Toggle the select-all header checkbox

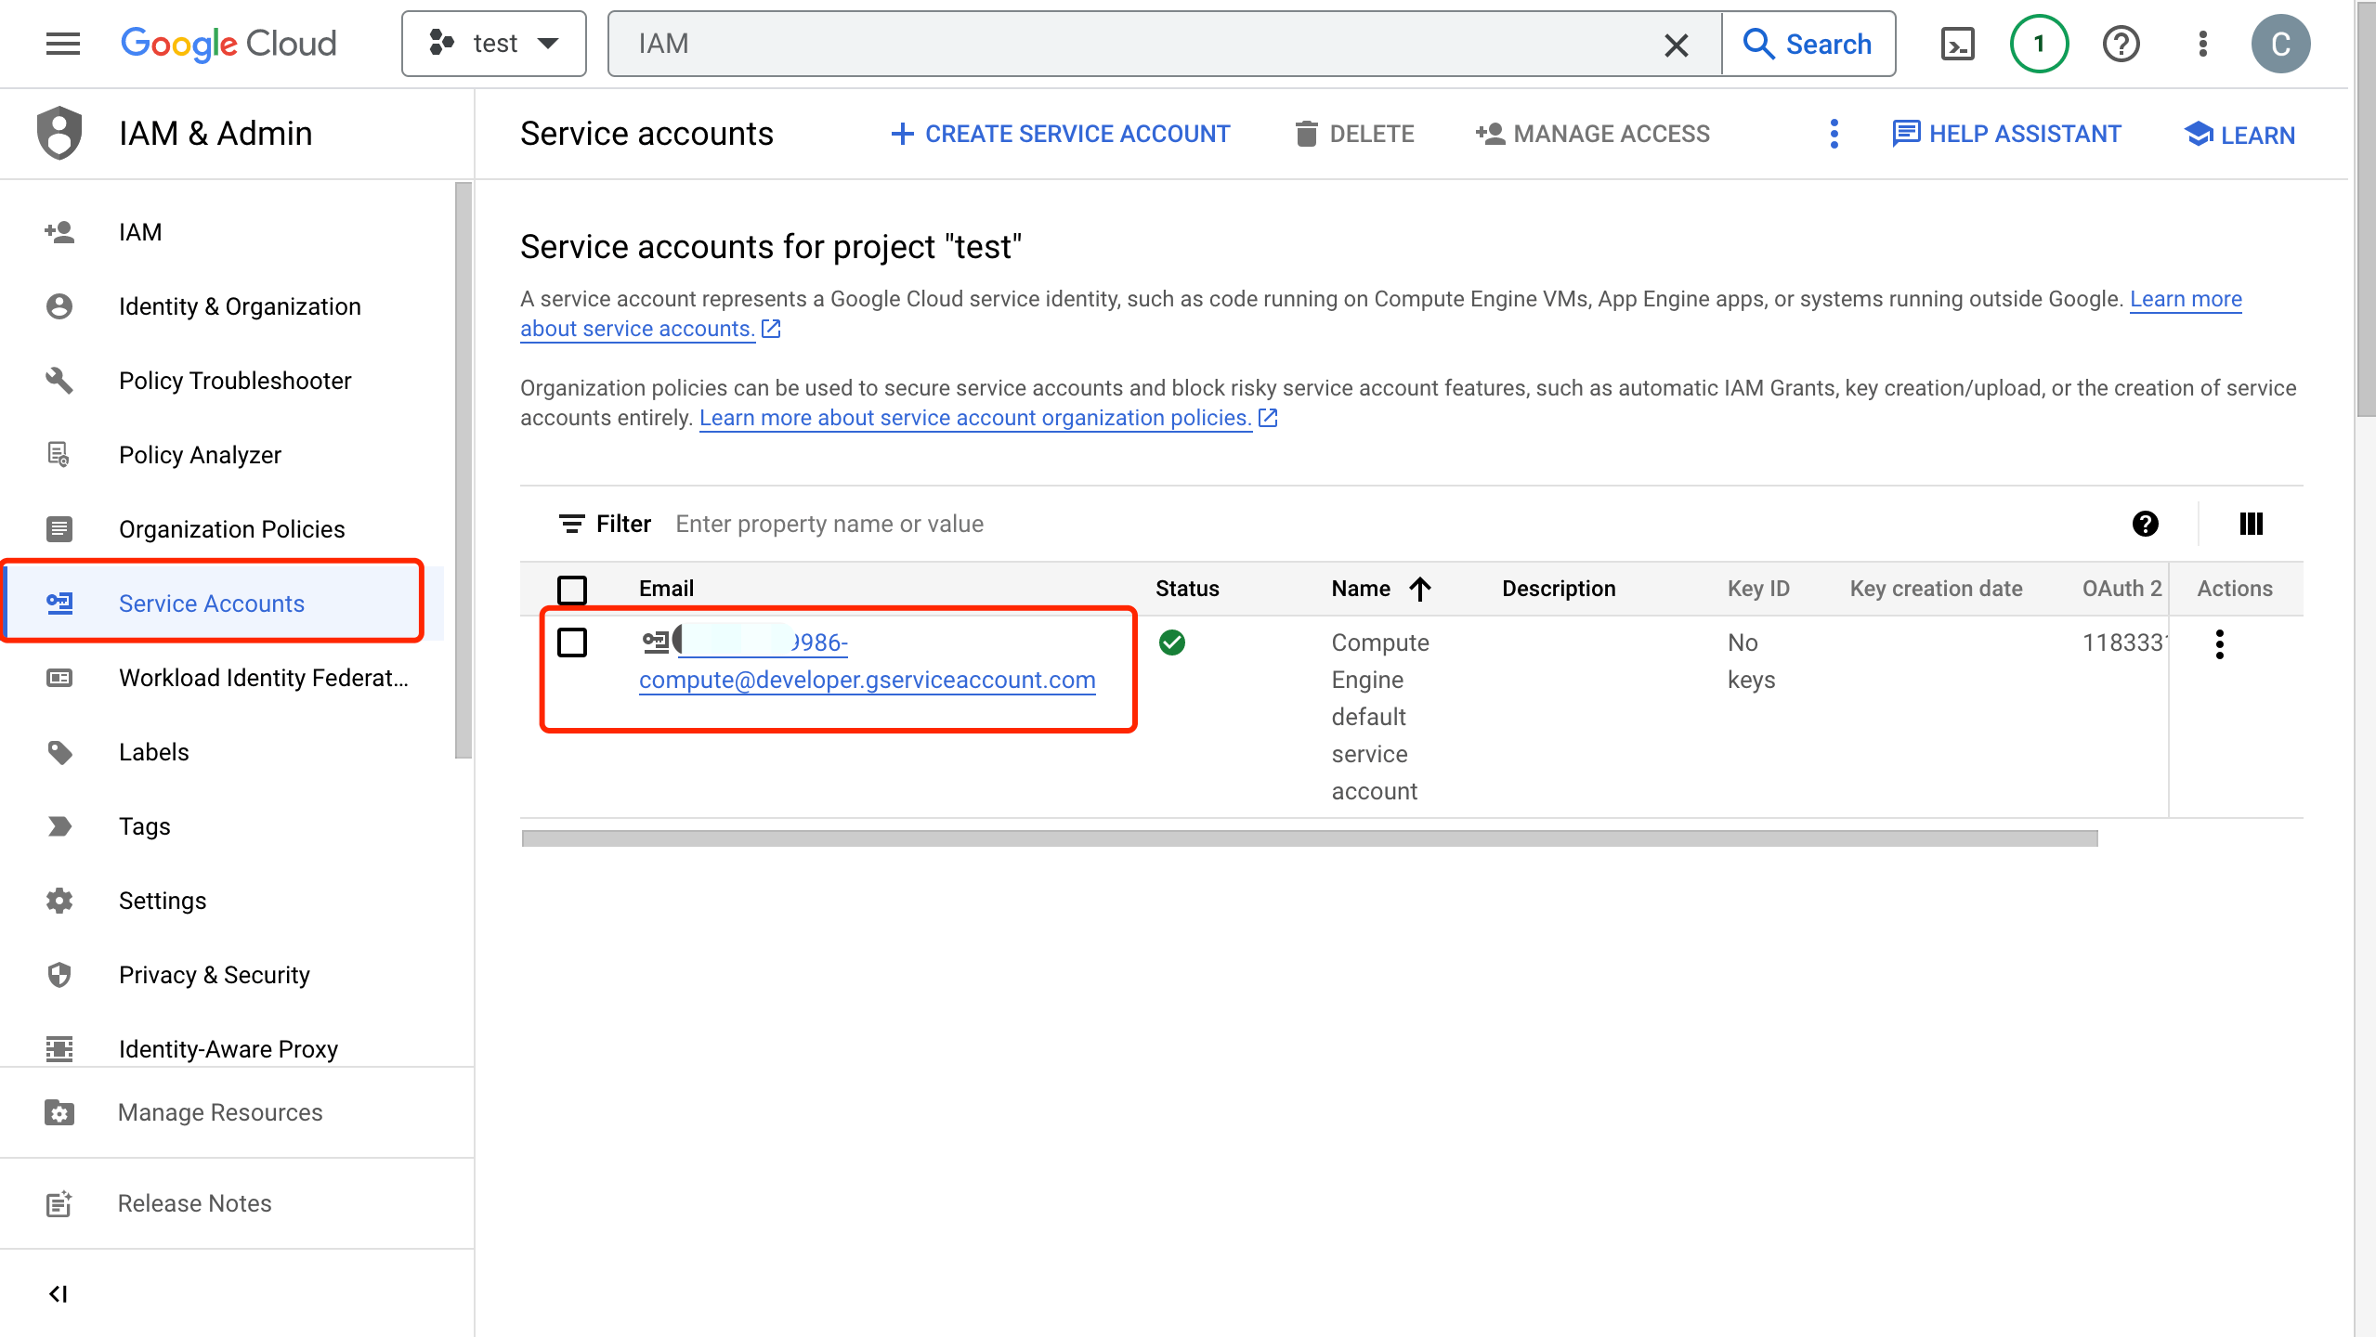[x=572, y=589]
